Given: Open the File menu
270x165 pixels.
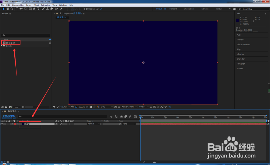Looking at the screenshot, I should click(3, 5).
